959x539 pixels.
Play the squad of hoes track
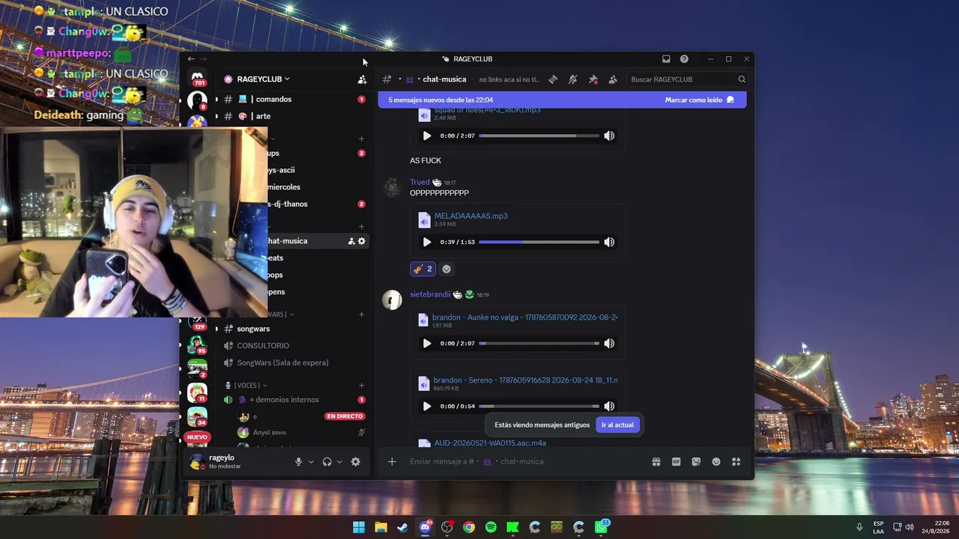point(427,136)
